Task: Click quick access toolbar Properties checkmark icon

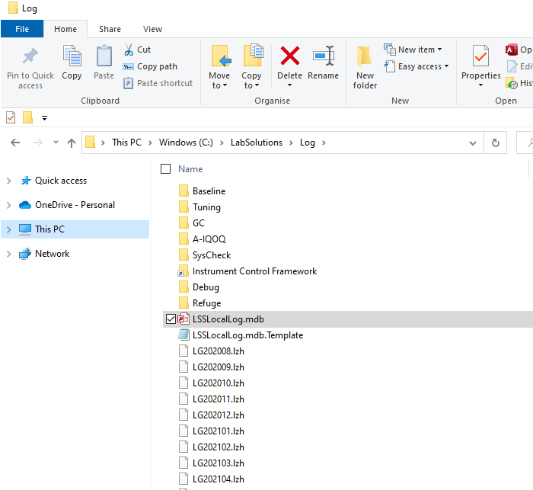Action: [11, 117]
